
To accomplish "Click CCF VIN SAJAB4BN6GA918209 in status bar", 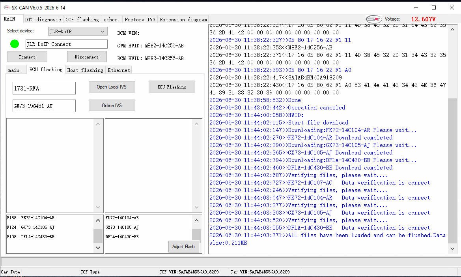I will tap(189, 272).
